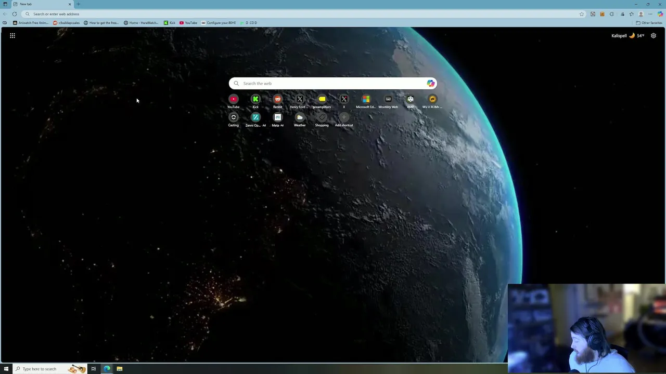The height and width of the screenshot is (374, 666).
Task: Open the preamplifiers quick link
Action: pos(322,101)
